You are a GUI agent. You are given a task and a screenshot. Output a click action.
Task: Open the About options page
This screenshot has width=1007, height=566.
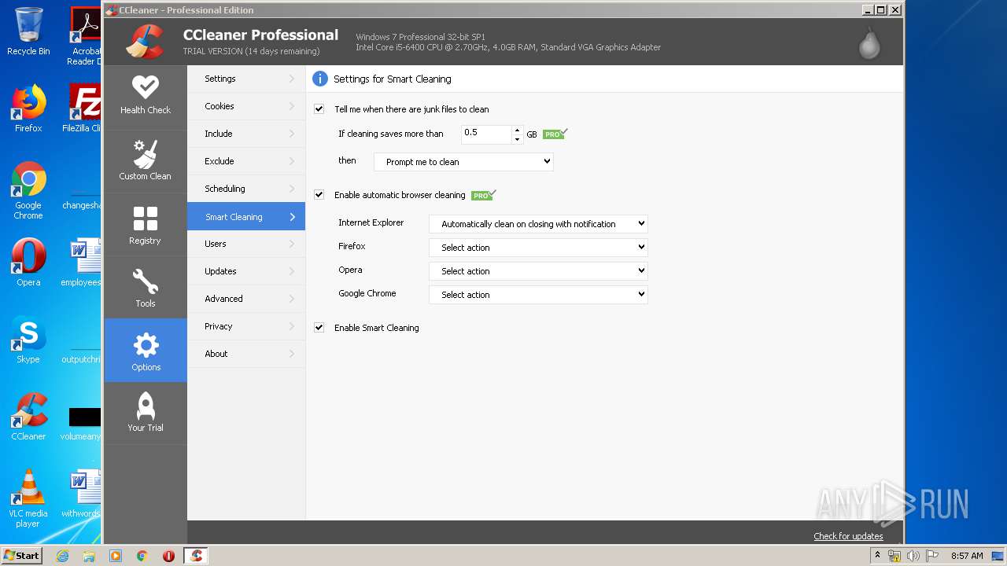(246, 354)
